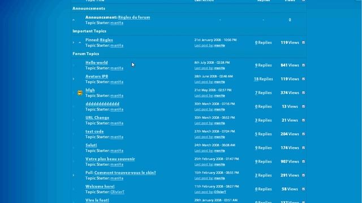Go to last post of Avatars IPB topic
The image size is (362, 203).
tap(204, 82)
